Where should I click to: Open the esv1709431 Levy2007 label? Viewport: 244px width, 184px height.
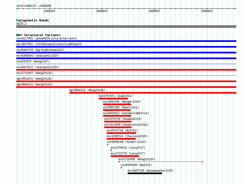pyautogui.click(x=128, y=148)
